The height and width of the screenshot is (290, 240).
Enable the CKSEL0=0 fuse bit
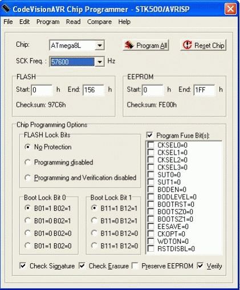pyautogui.click(x=151, y=145)
